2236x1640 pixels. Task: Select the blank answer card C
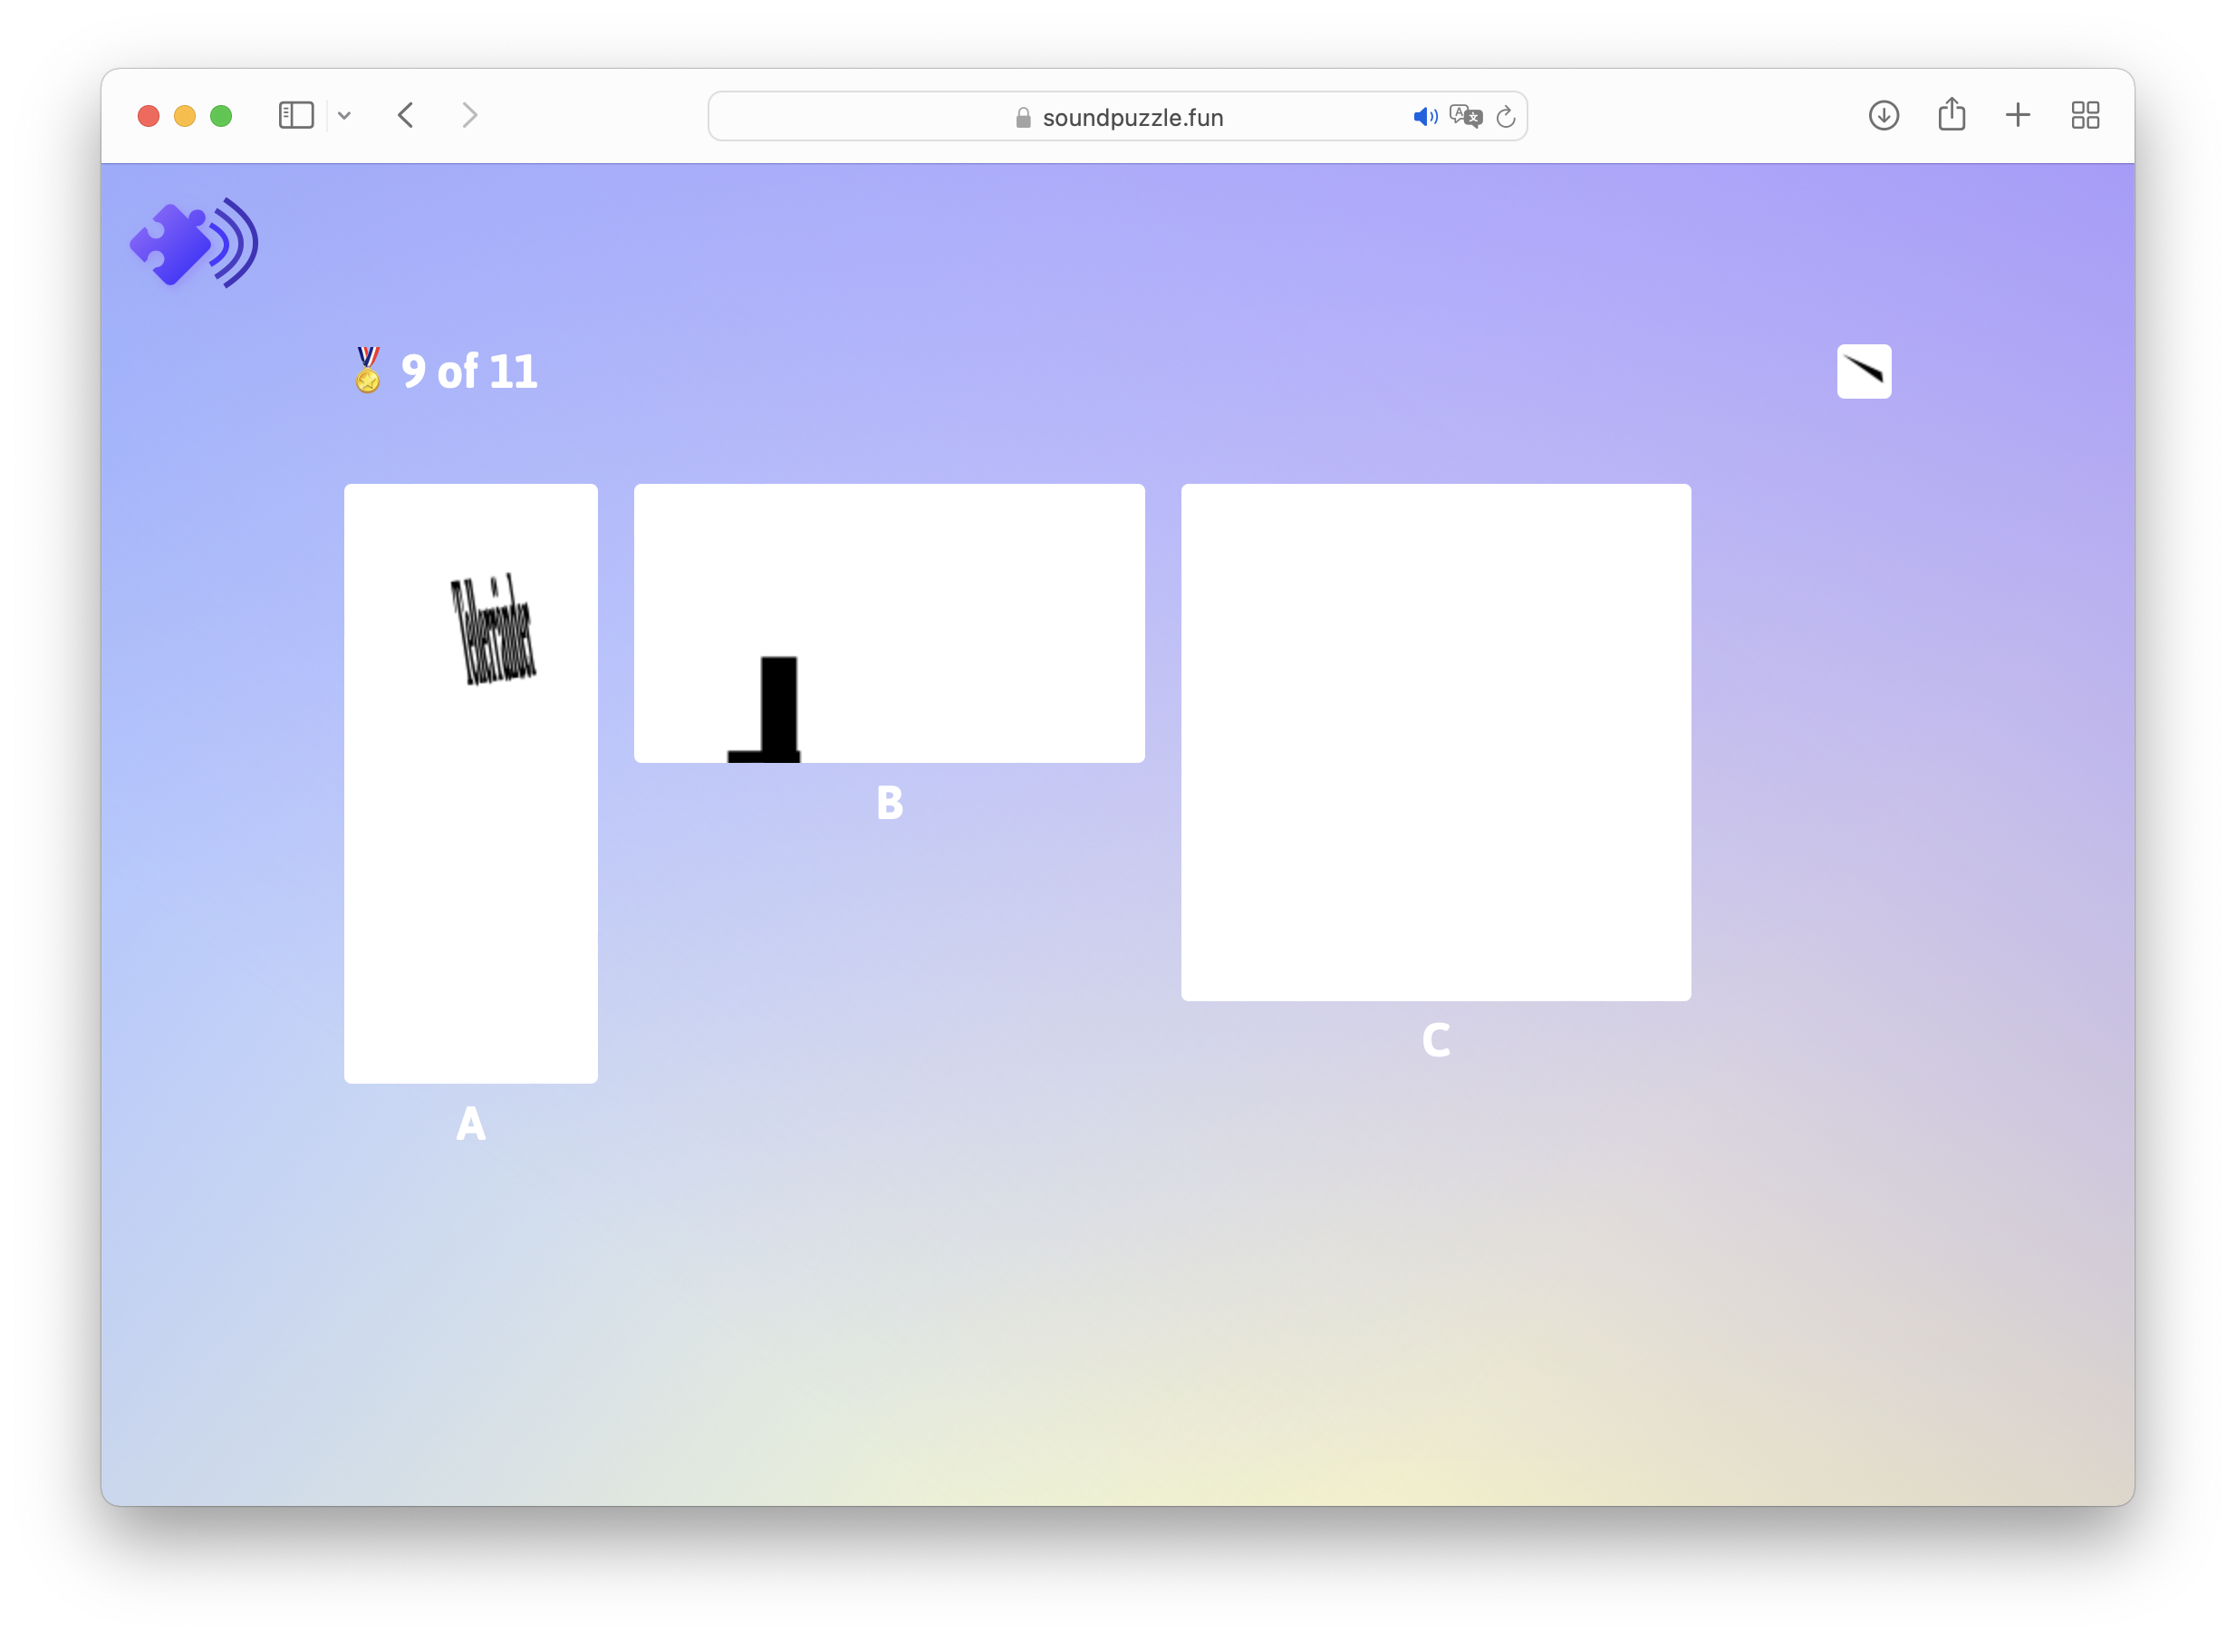[1435, 741]
